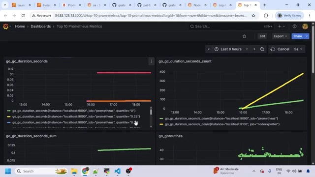
Task: Open the user profile avatar
Action: tap(305, 26)
